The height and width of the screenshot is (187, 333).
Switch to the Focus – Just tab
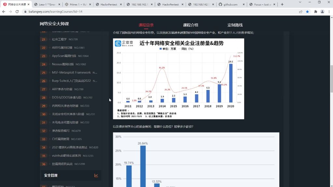point(262,4)
